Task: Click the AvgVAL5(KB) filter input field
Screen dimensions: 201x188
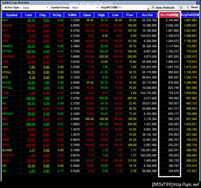Action: [135, 7]
